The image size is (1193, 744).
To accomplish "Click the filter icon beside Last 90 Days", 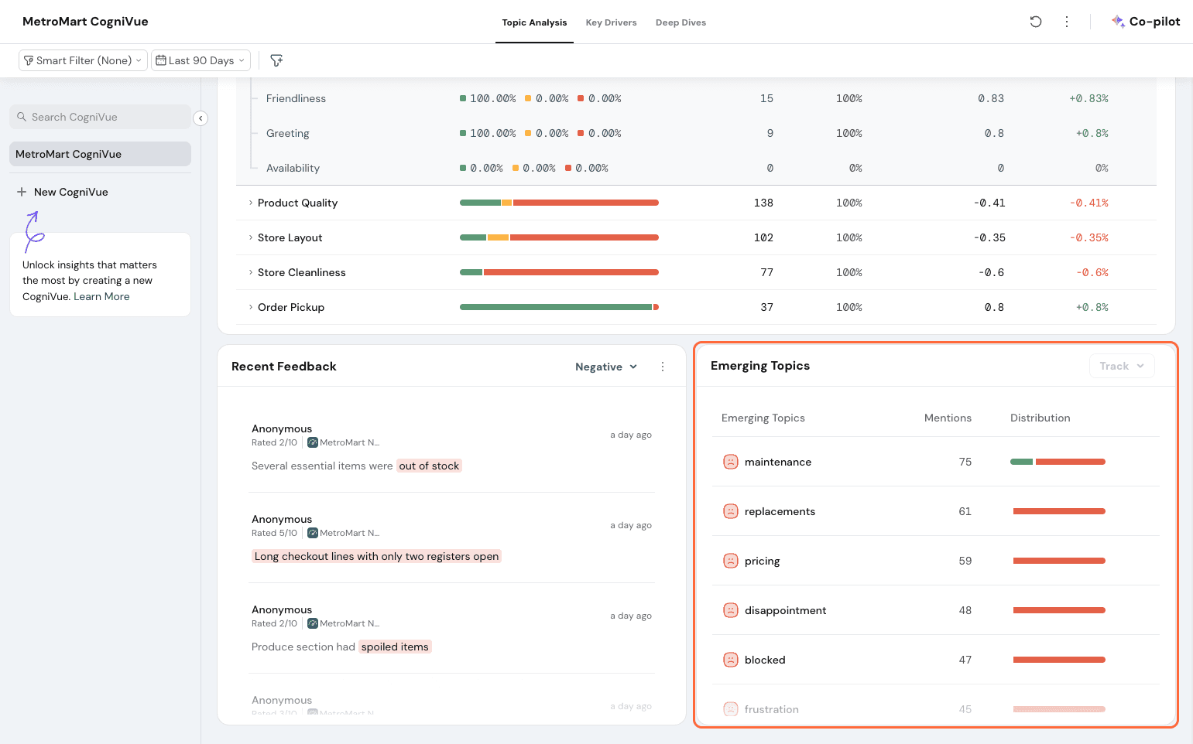I will point(276,60).
